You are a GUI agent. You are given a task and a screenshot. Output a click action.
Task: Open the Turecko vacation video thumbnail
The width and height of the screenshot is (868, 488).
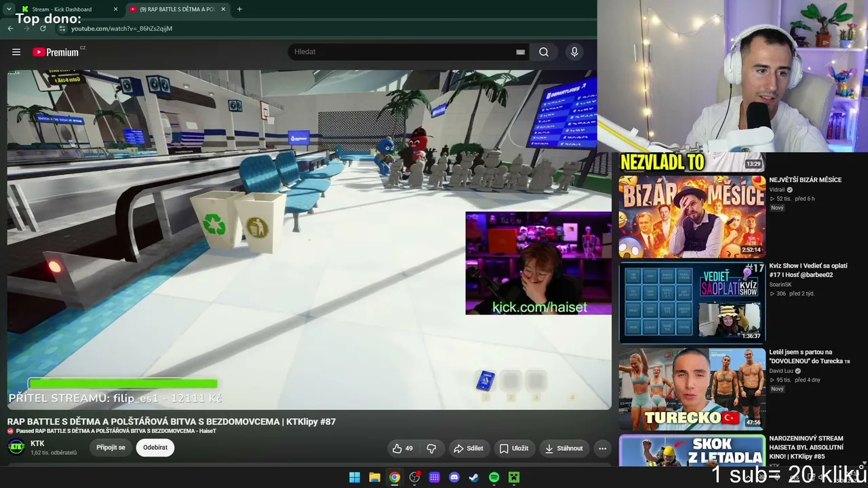(x=692, y=388)
